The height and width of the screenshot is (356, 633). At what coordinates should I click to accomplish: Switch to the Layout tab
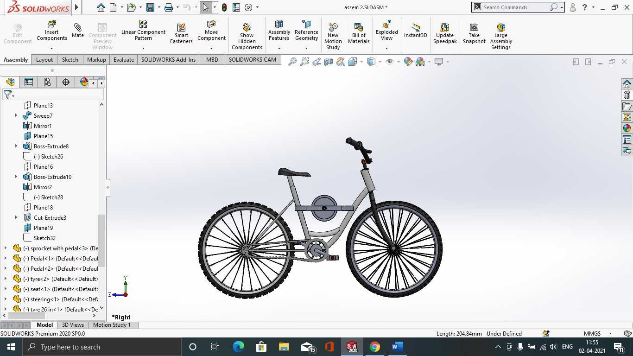pos(44,59)
